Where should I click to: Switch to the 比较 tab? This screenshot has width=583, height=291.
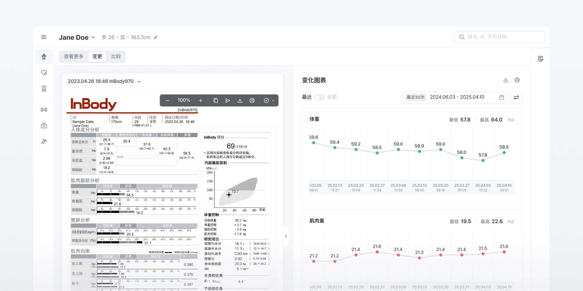click(x=116, y=57)
